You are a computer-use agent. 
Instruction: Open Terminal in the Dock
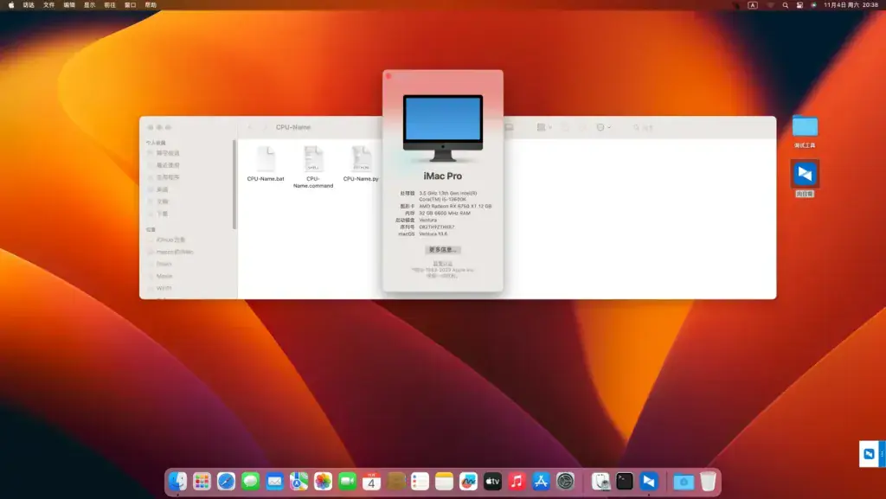625,482
